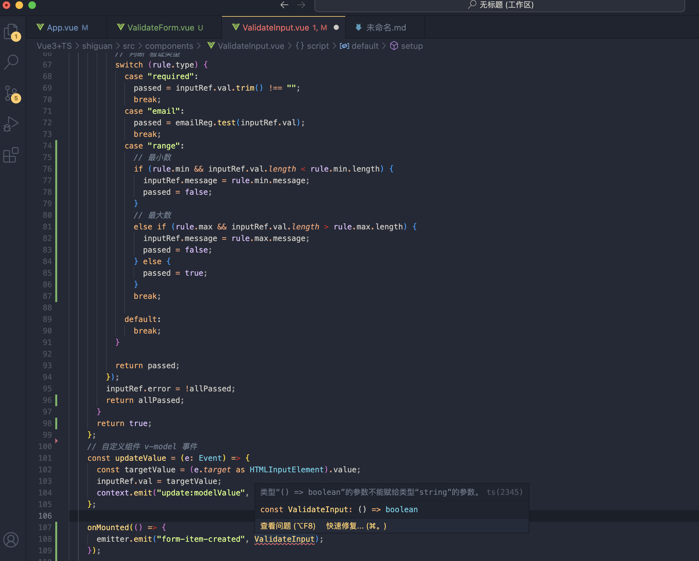Click 'const updateValue' declaration on line 101
Viewport: 699px width, 561px height.
click(x=127, y=458)
